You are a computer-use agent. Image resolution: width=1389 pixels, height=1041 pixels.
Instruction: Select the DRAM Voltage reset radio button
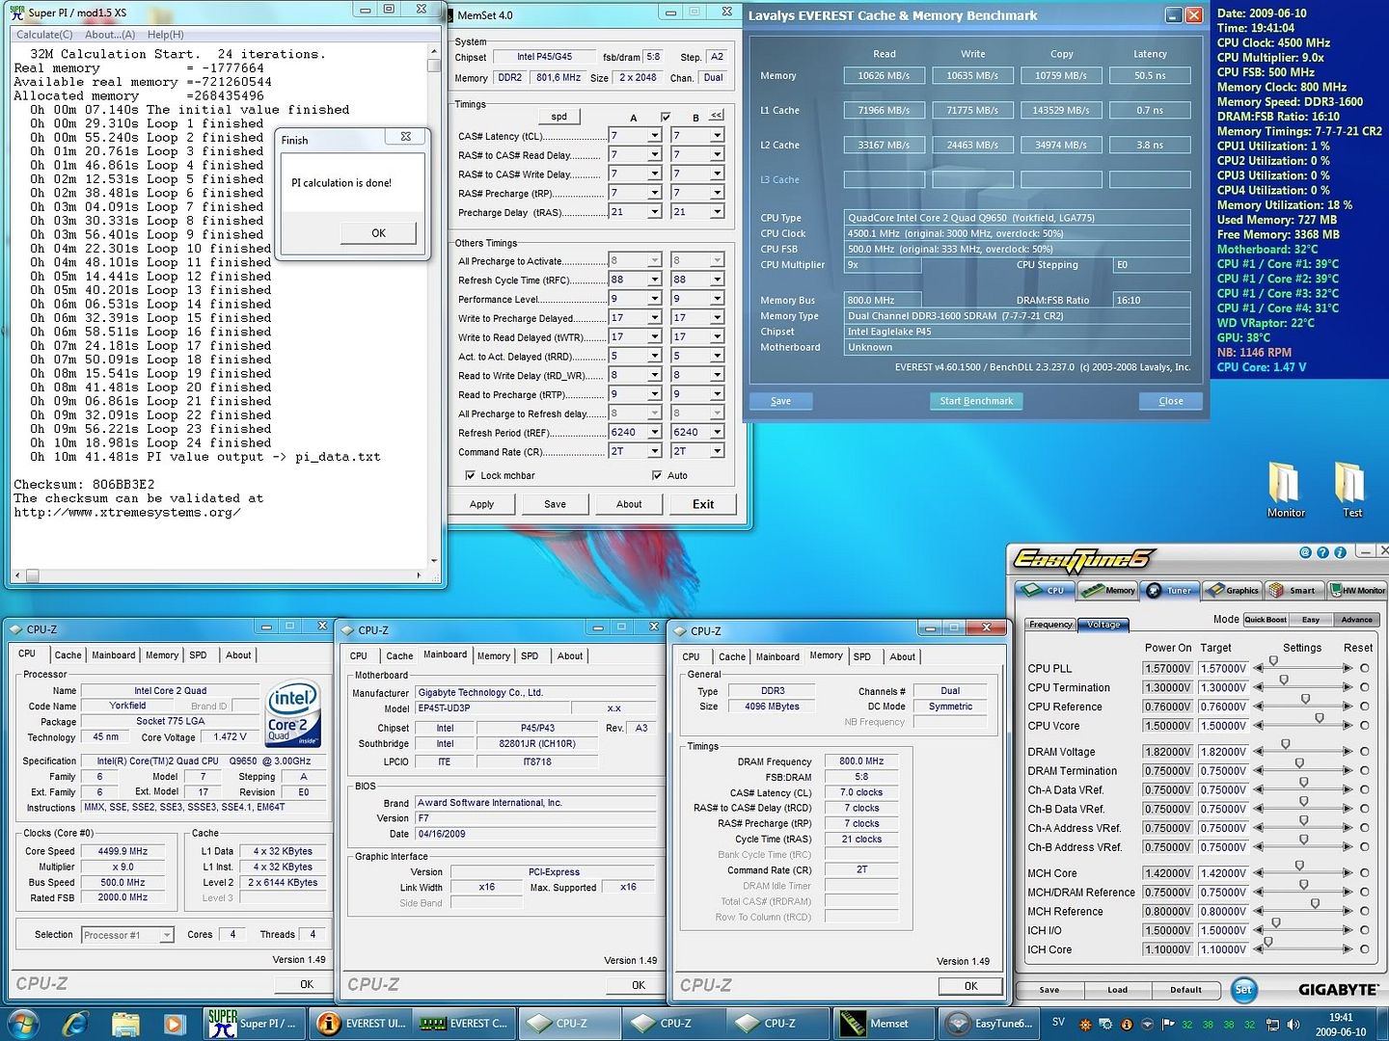click(1365, 752)
